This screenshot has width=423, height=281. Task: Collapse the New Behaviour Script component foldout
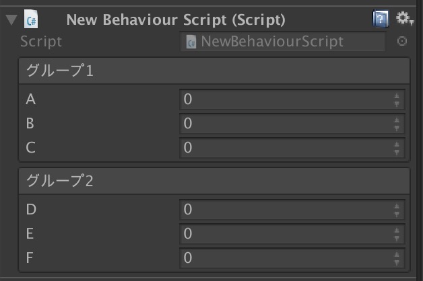[x=11, y=20]
